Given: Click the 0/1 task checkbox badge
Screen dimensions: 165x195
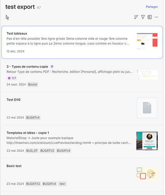Looking at the screenshot, I should tap(12, 78).
